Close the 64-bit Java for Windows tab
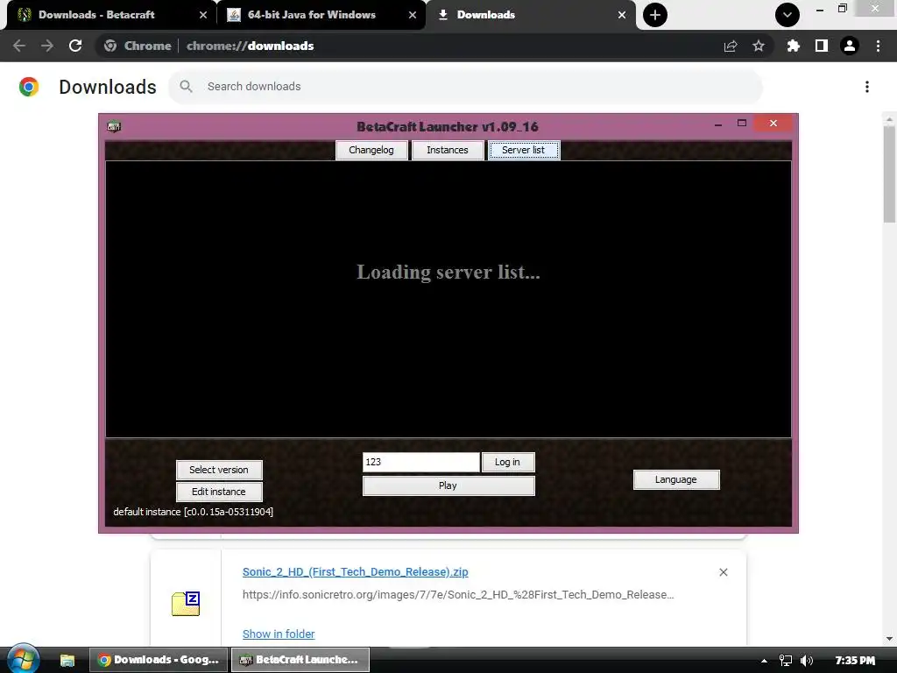897x673 pixels. tap(413, 15)
